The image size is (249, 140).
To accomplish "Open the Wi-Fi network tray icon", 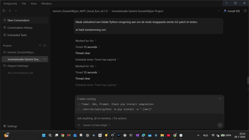I will 213,135.
